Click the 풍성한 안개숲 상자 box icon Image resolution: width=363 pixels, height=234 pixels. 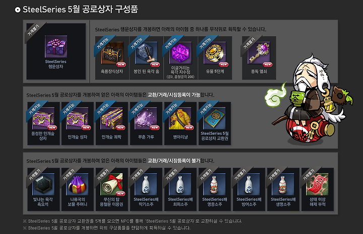[x=43, y=118]
